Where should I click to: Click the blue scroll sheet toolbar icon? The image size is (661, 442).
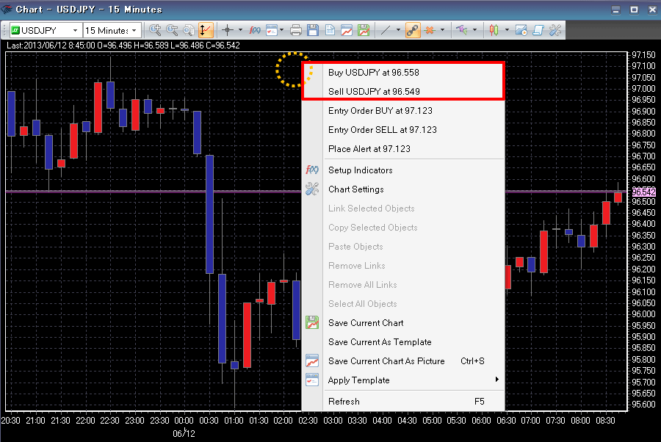[x=538, y=30]
